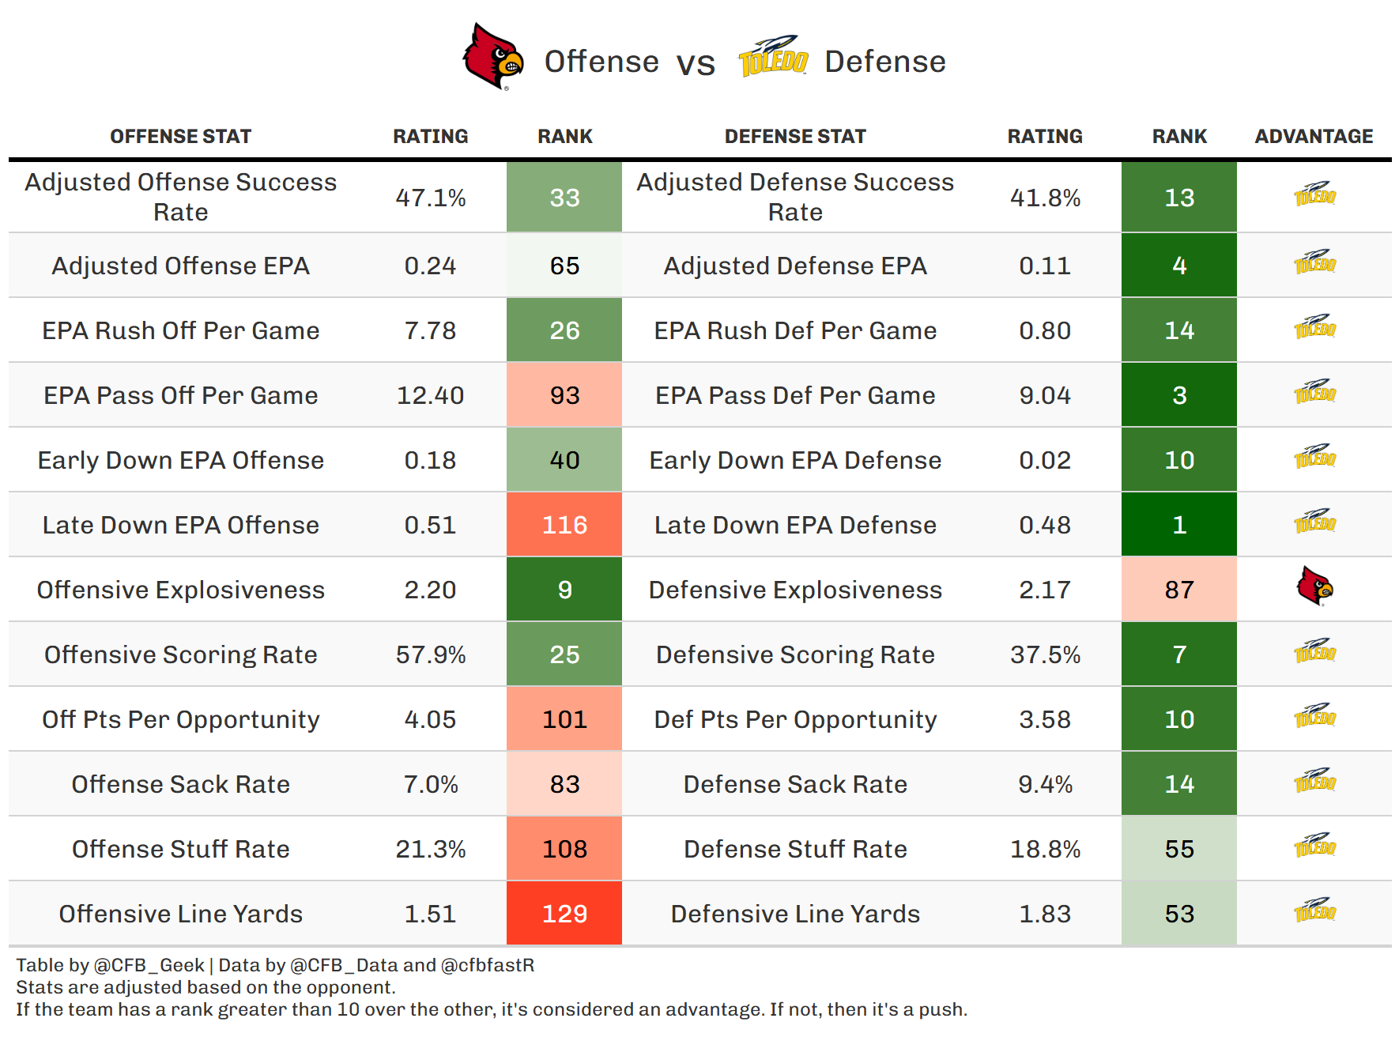Image resolution: width=1399 pixels, height=1037 pixels.
Task: Click the Cardinals logo in the Defensive Explosiveness row
Action: coord(1314,586)
